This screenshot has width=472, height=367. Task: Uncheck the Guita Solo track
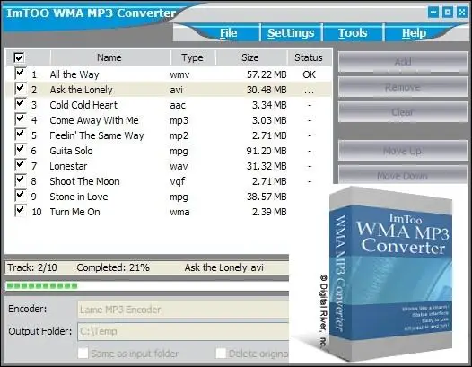click(20, 149)
